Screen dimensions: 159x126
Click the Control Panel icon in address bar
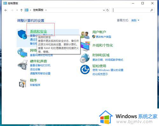pyautogui.click(x=26, y=10)
